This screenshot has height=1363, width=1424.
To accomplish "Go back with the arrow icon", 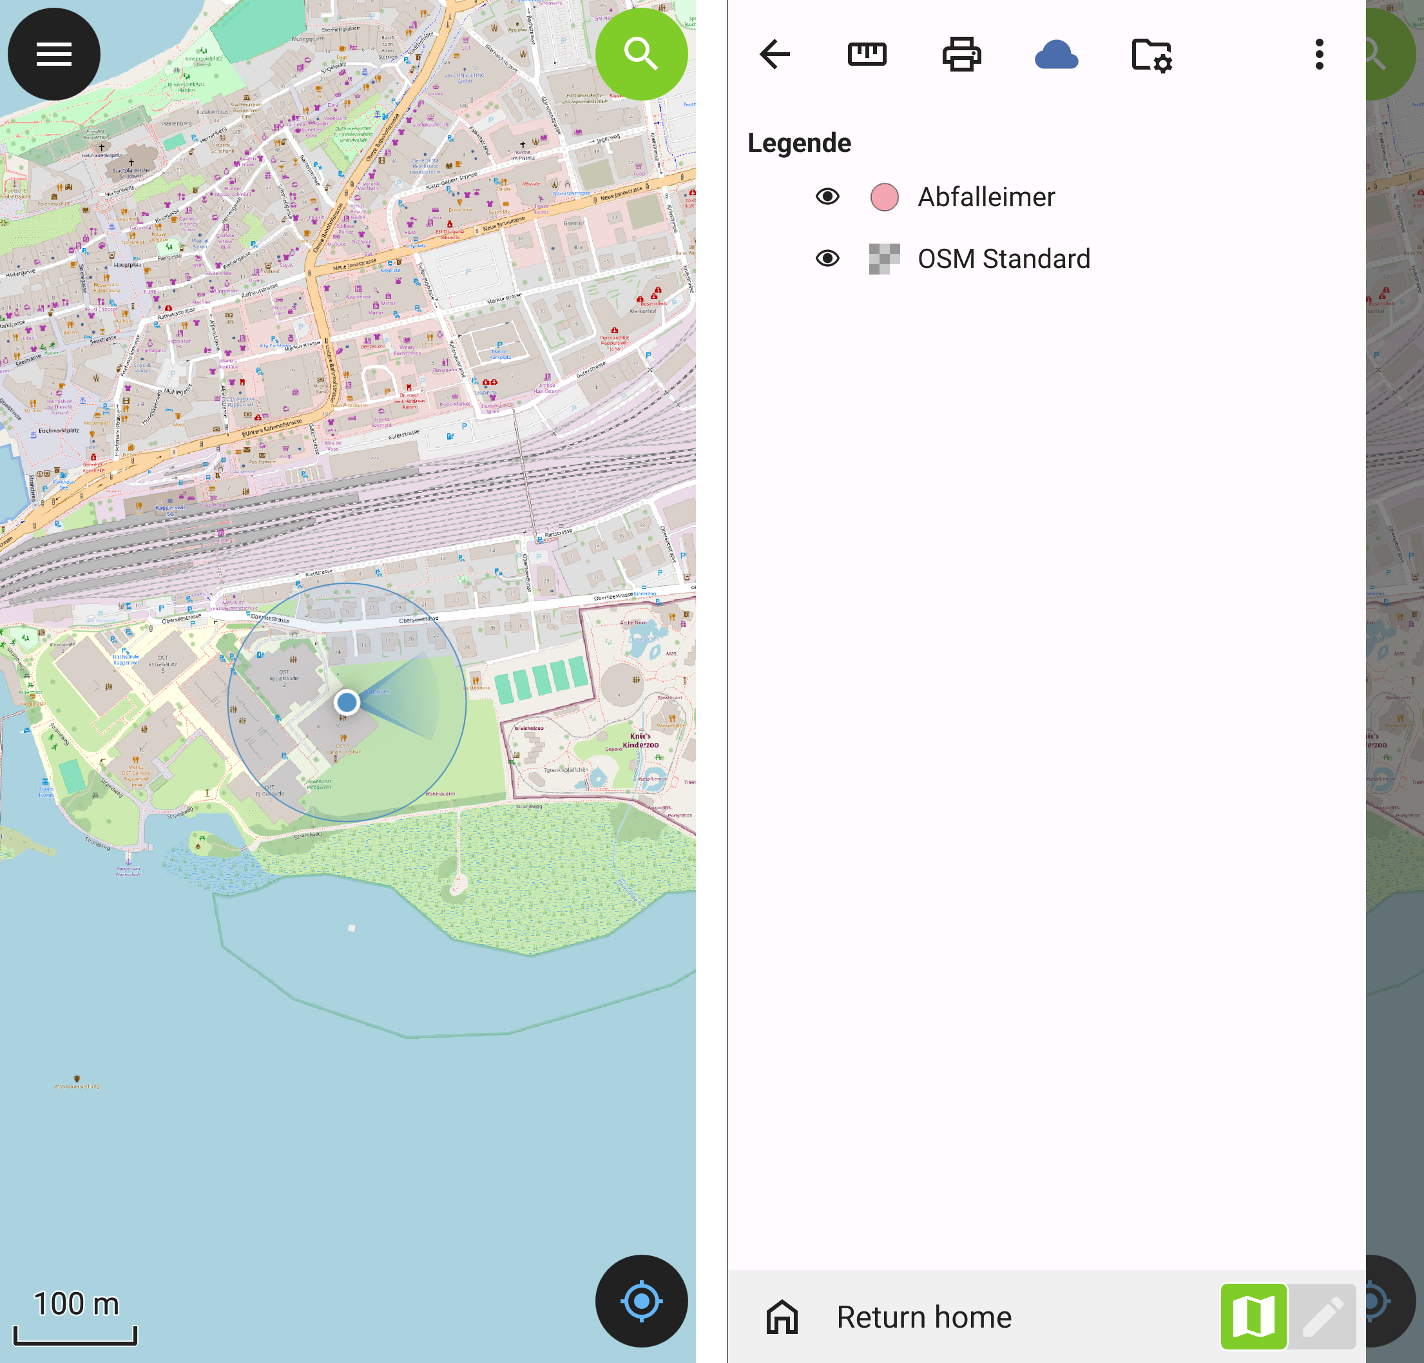I will 775,55.
